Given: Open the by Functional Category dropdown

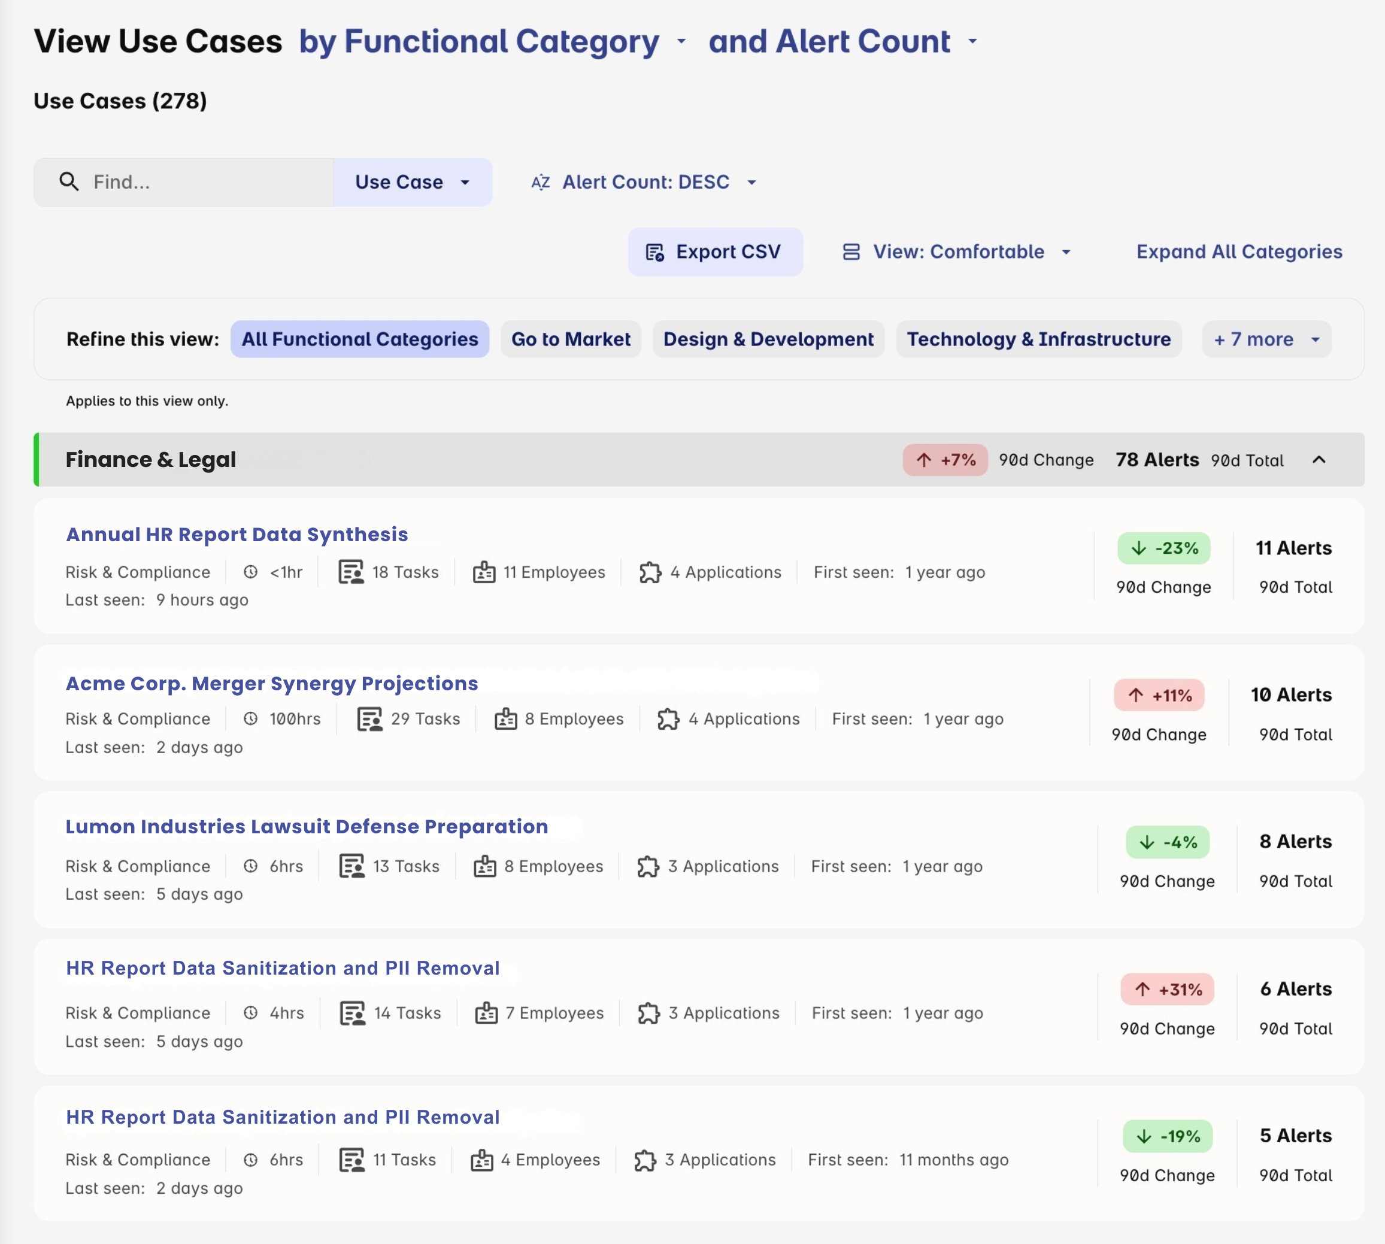Looking at the screenshot, I should (492, 42).
